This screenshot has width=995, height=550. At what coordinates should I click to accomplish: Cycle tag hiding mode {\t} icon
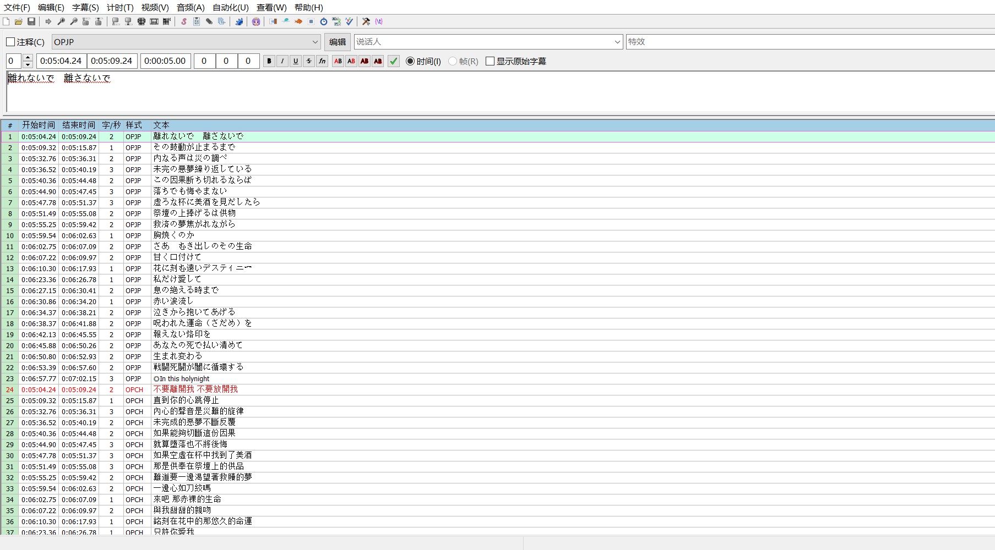pyautogui.click(x=379, y=21)
